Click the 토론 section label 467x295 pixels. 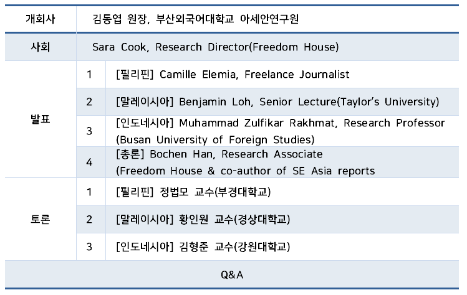coord(40,219)
